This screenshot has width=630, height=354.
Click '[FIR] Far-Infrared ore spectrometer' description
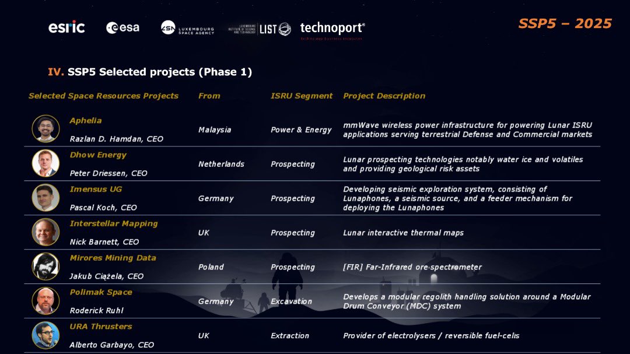tap(412, 267)
